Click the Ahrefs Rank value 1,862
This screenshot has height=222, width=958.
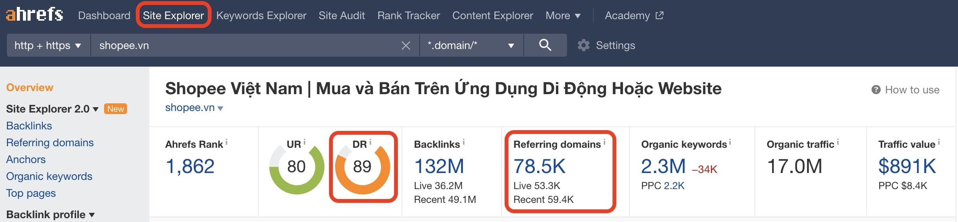coord(190,166)
